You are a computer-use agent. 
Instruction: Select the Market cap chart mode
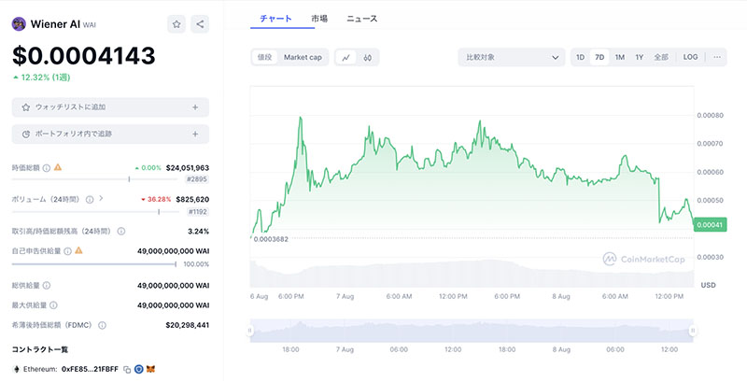303,57
